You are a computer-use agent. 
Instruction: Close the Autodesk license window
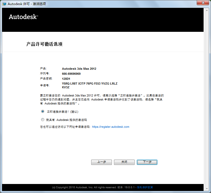point(203,3)
